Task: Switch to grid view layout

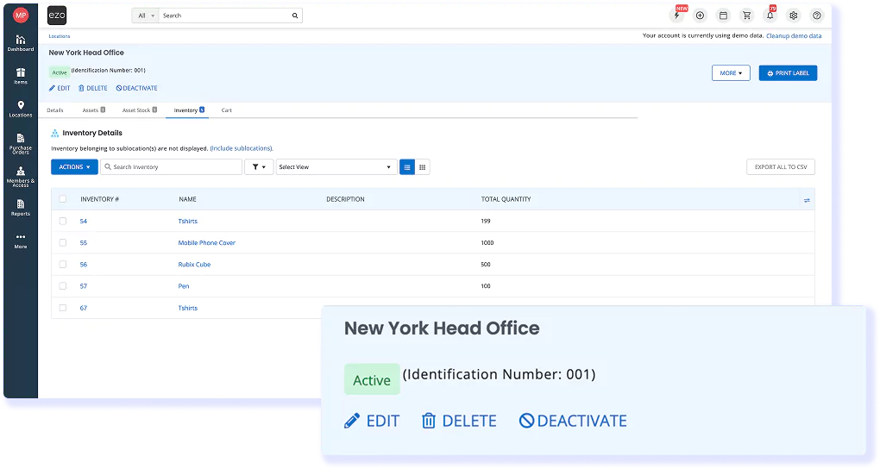Action: click(x=423, y=167)
